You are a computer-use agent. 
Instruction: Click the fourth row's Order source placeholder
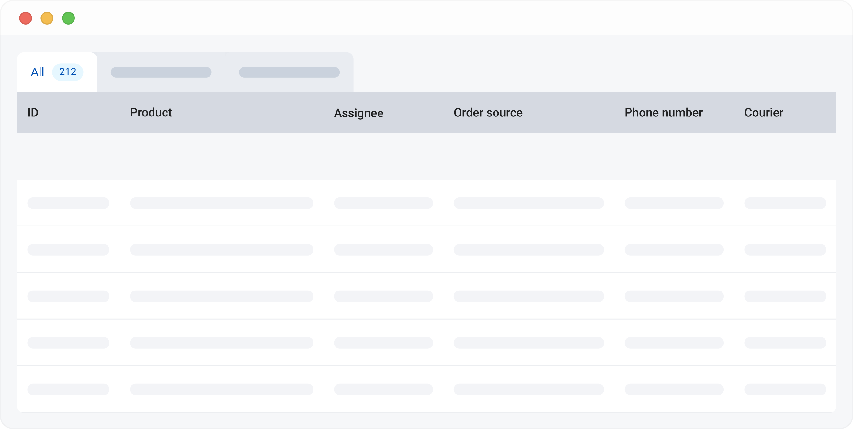coord(529,343)
